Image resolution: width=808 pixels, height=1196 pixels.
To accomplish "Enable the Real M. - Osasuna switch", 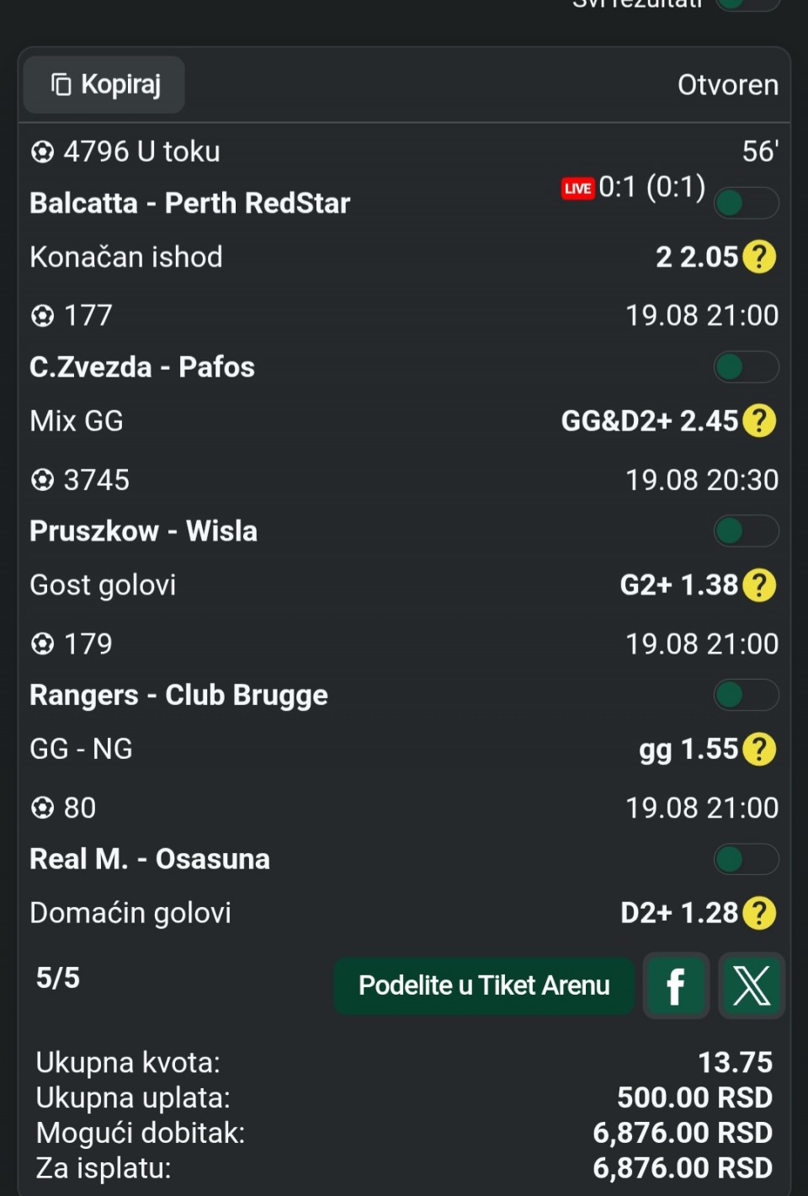I will pos(746,860).
